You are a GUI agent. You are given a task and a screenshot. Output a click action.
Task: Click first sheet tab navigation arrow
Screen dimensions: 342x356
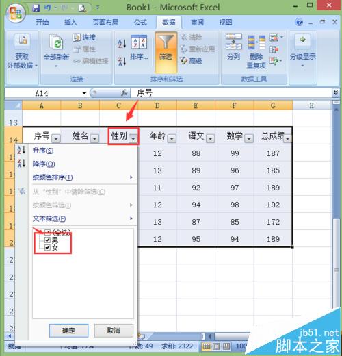point(9,336)
